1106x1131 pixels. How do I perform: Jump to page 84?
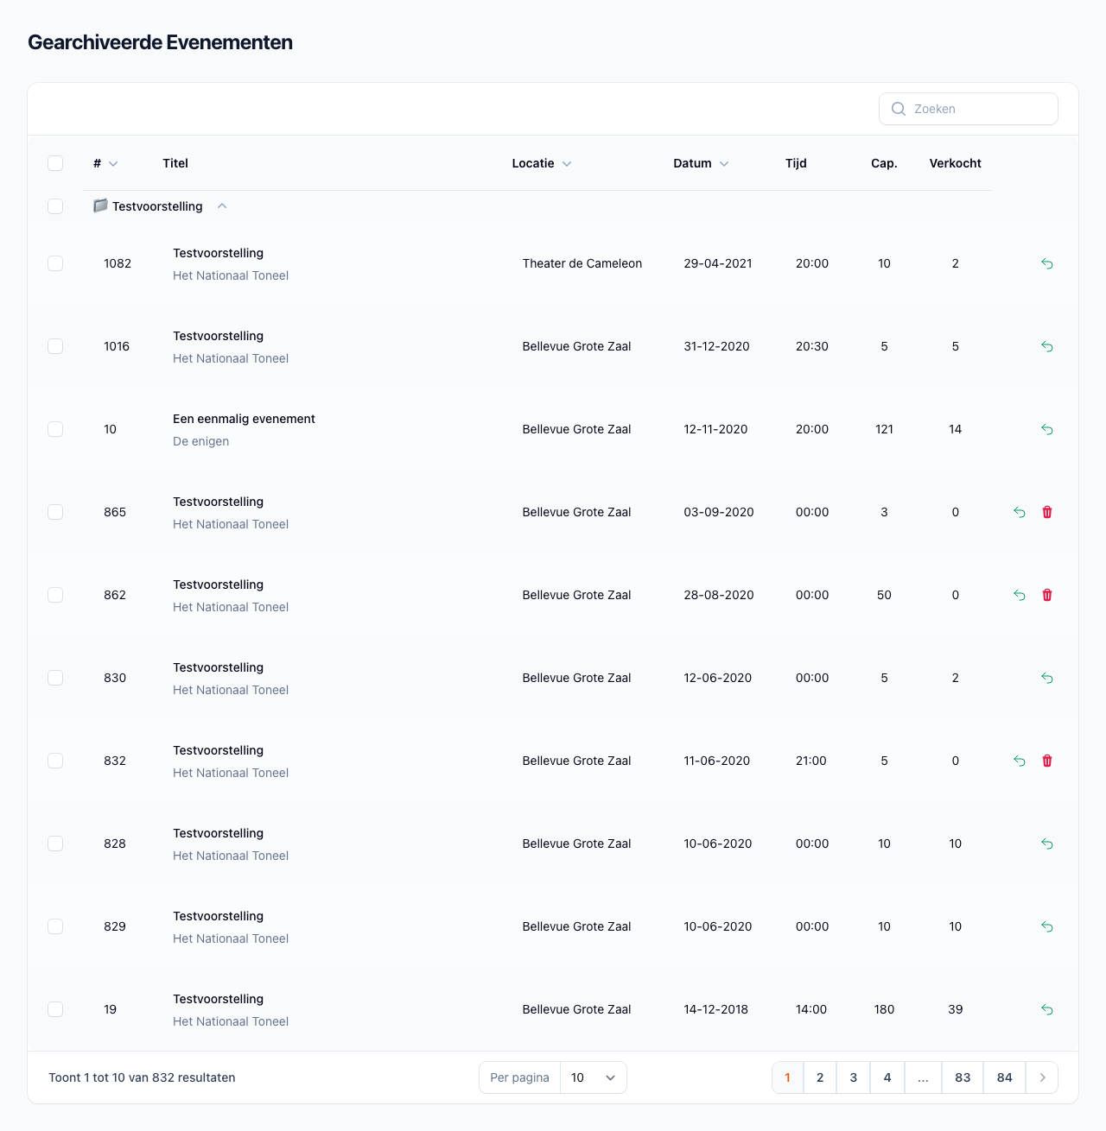point(1004,1077)
